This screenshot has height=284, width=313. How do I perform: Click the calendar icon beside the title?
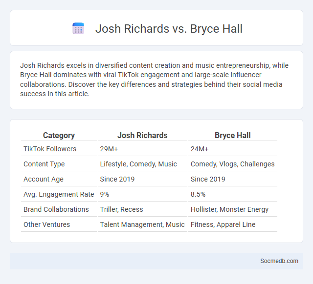click(78, 28)
